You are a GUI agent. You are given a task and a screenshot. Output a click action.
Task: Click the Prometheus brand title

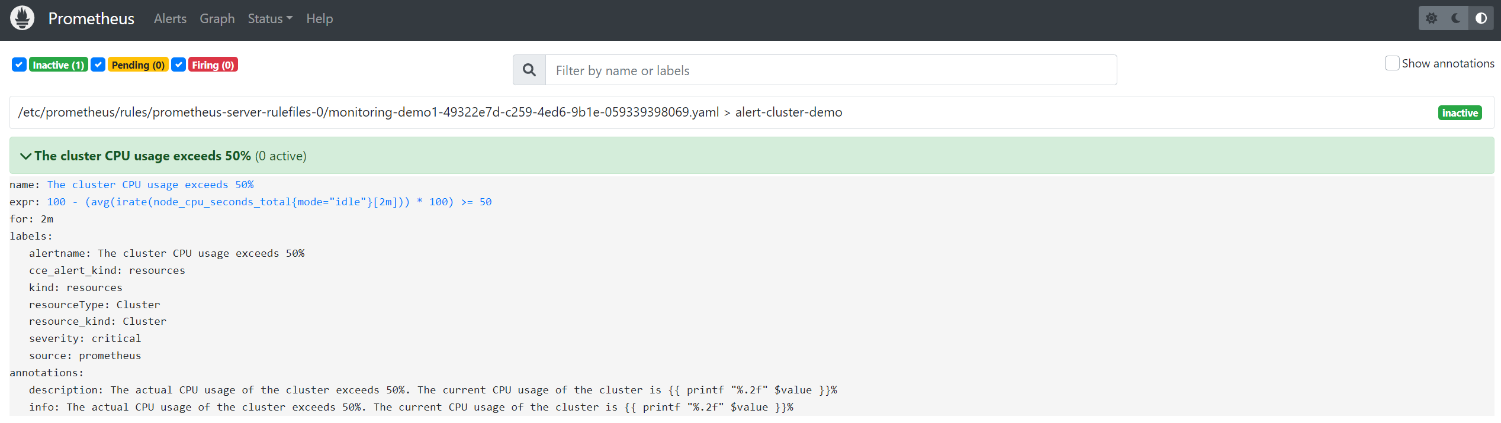tap(91, 19)
